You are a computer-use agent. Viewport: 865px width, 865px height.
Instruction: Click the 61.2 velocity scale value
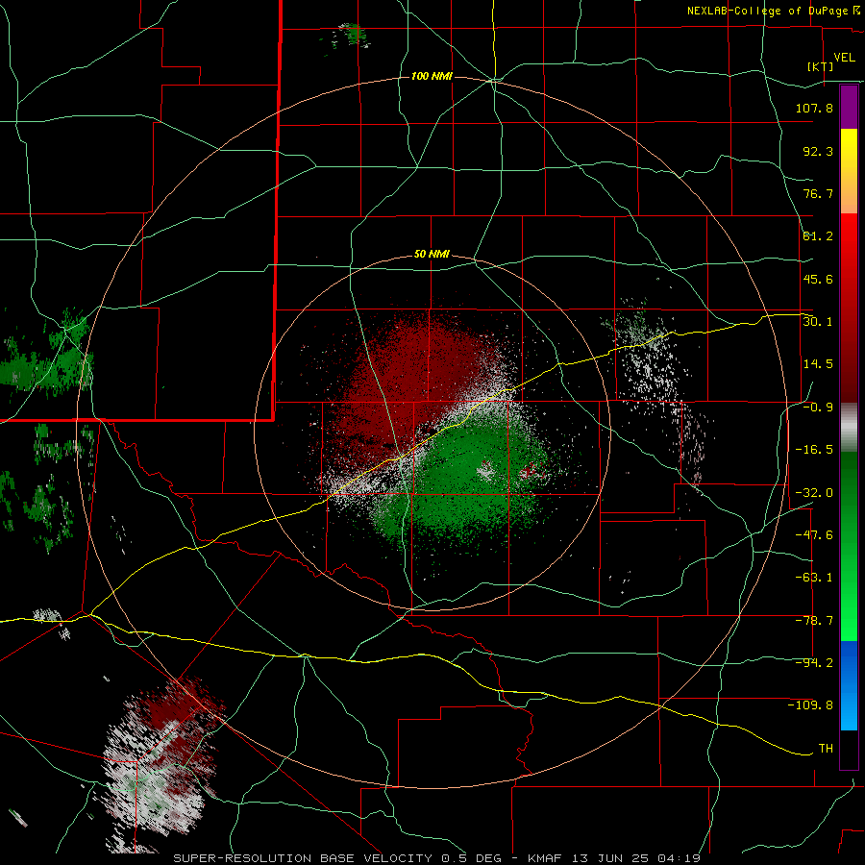818,236
